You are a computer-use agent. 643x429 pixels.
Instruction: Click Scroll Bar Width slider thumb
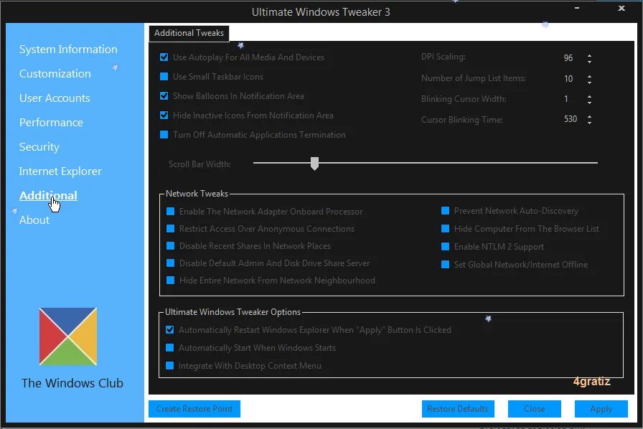tap(314, 164)
